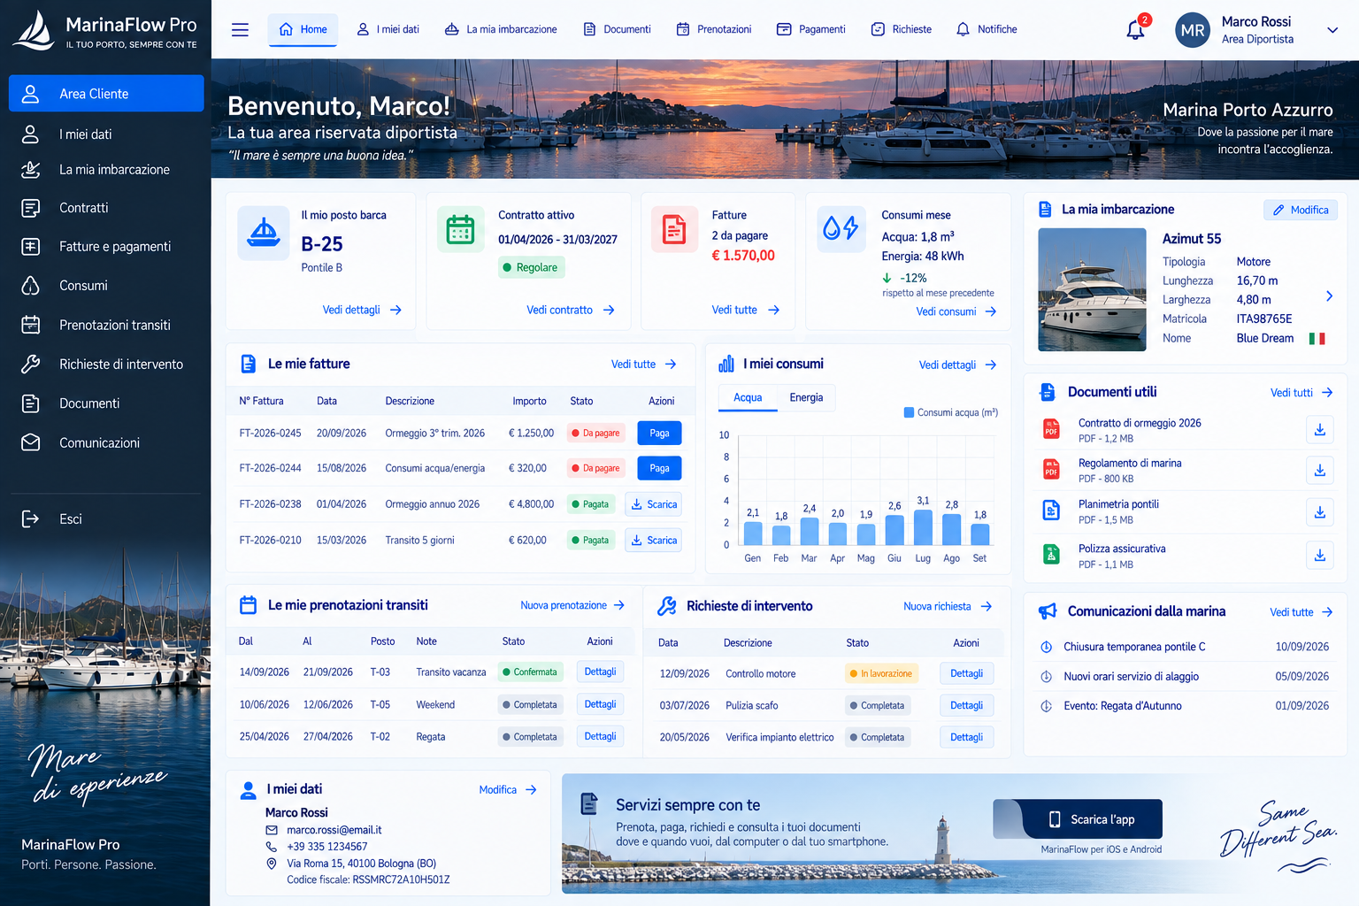Click Nuova prenotazione link
Image resolution: width=1359 pixels, height=906 pixels.
(x=572, y=605)
